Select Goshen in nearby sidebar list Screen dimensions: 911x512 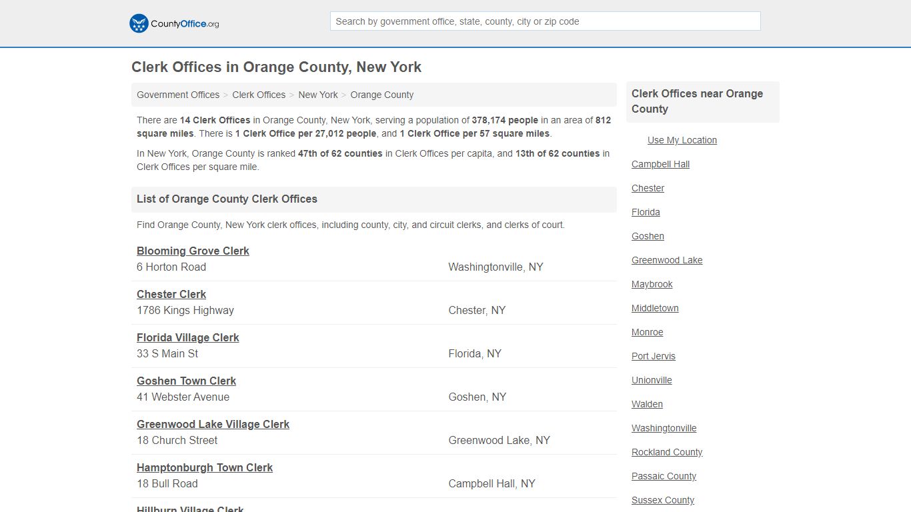(x=648, y=236)
